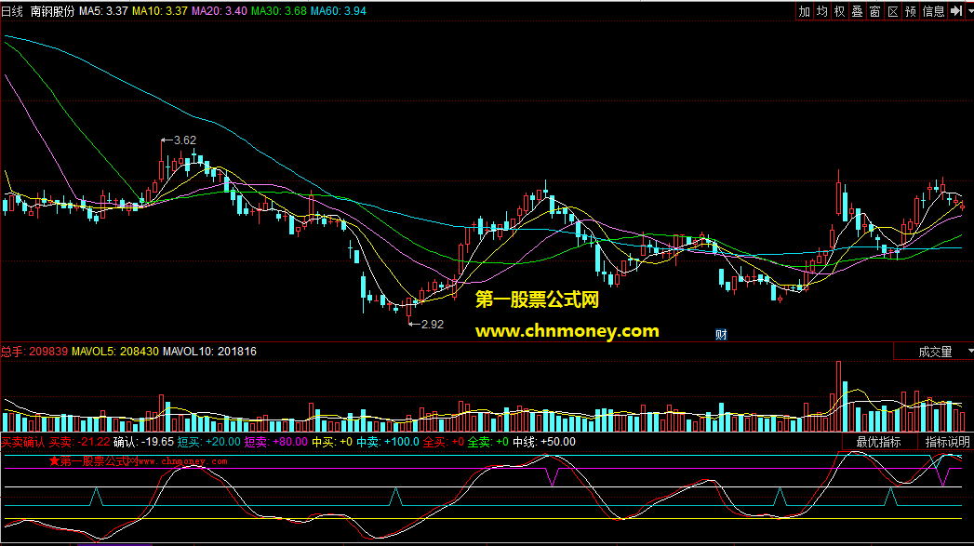Click the 区 range button

point(893,11)
